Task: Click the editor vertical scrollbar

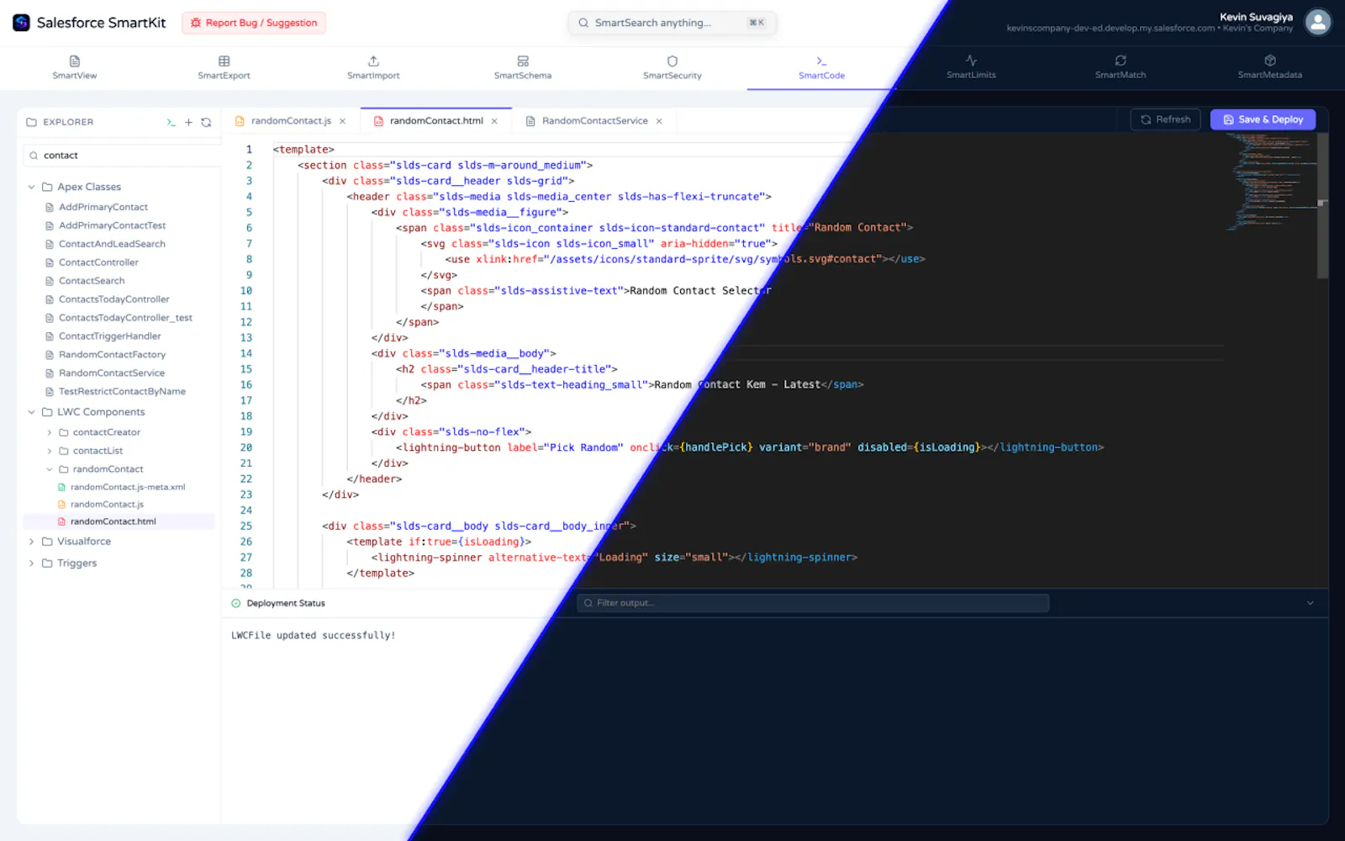Action: pyautogui.click(x=1322, y=206)
